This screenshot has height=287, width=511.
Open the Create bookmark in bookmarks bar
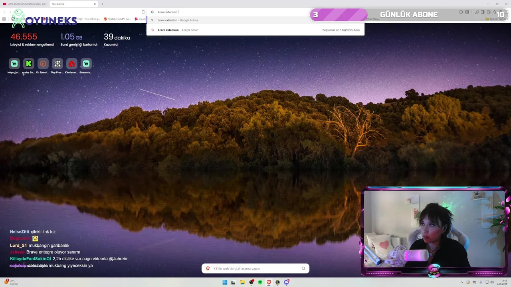[140, 19]
